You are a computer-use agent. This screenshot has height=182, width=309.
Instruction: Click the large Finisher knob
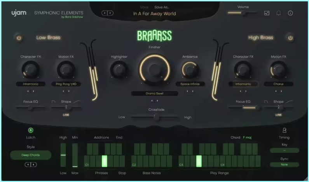(x=155, y=69)
